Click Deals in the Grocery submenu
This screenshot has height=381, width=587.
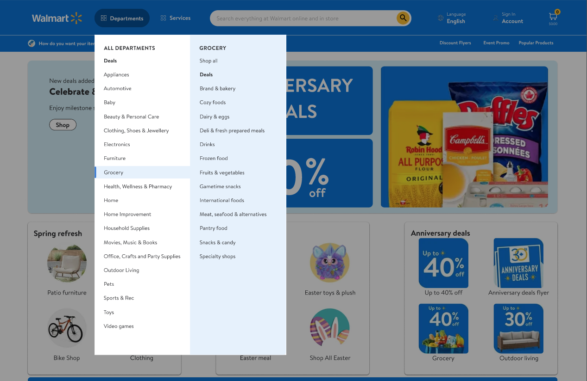206,74
